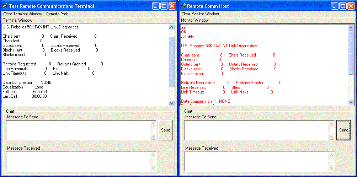This screenshot has width=357, height=177.
Task: Click the Terminal's Message Received text area
Action: [x=78, y=161]
